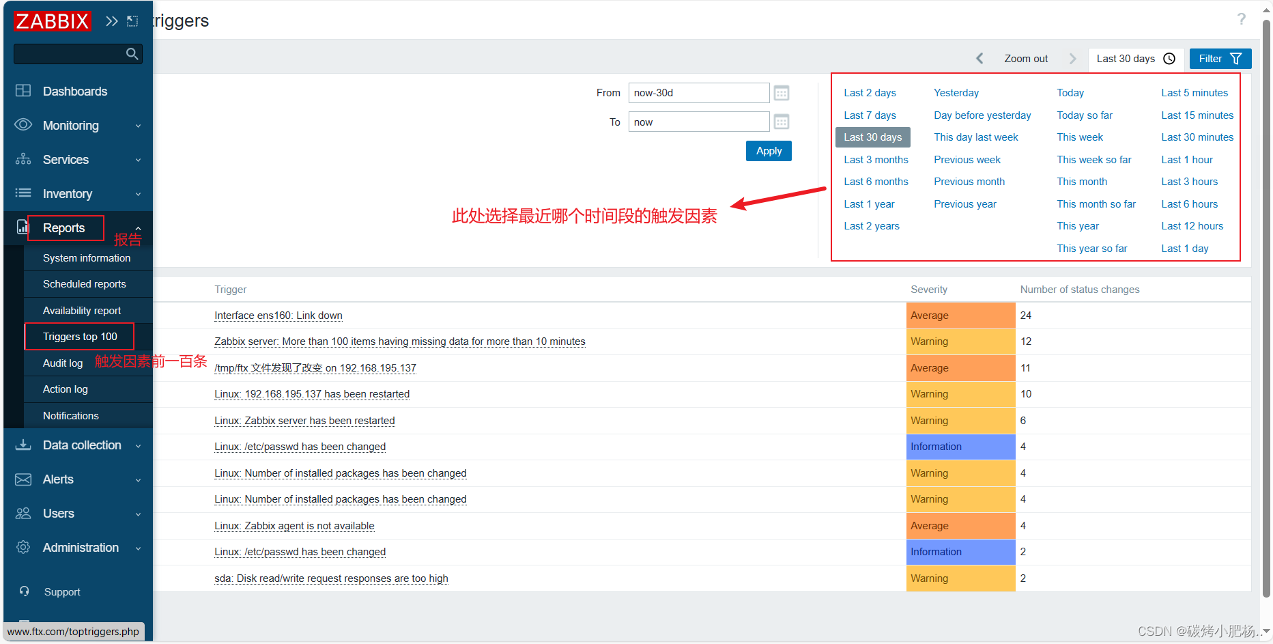The height and width of the screenshot is (644, 1273).
Task: Click the Dashboards grid icon
Action: (x=23, y=91)
